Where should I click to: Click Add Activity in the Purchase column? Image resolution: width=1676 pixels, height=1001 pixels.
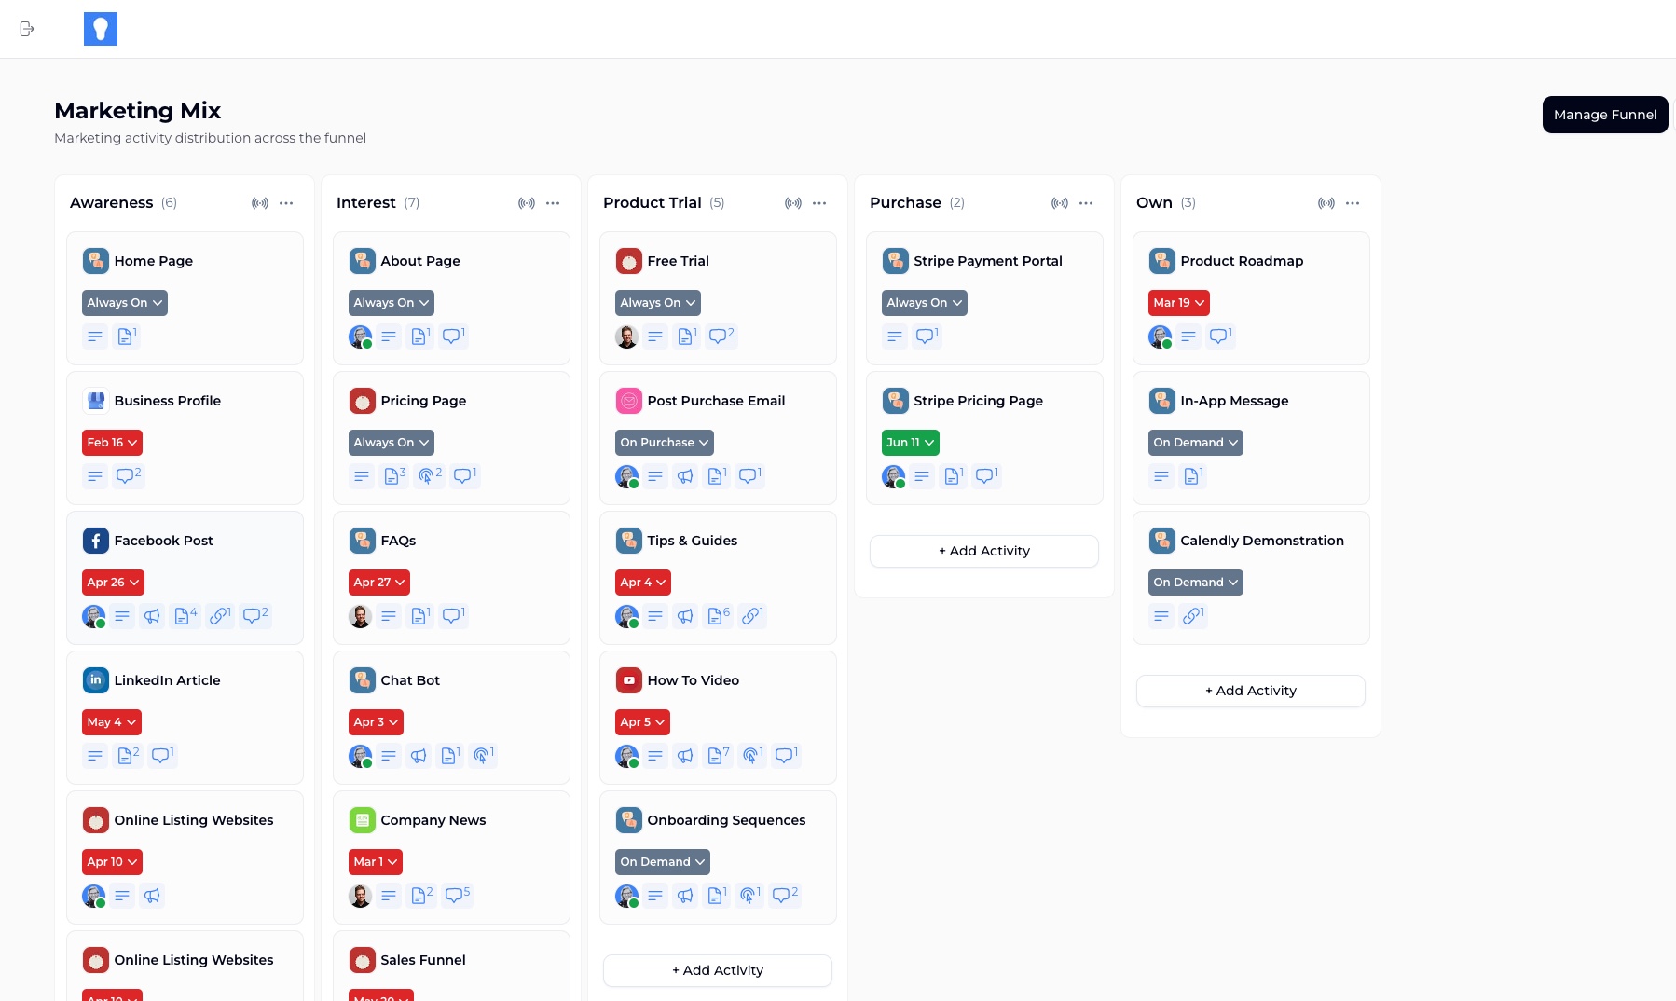click(x=983, y=551)
